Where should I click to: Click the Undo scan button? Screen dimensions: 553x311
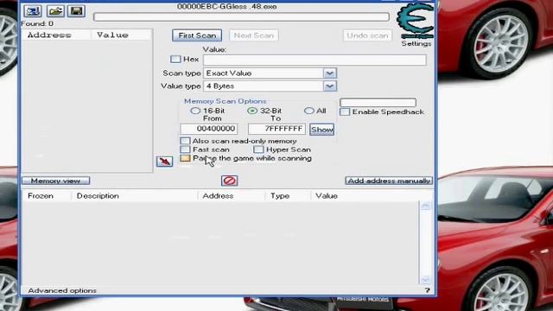tap(367, 35)
